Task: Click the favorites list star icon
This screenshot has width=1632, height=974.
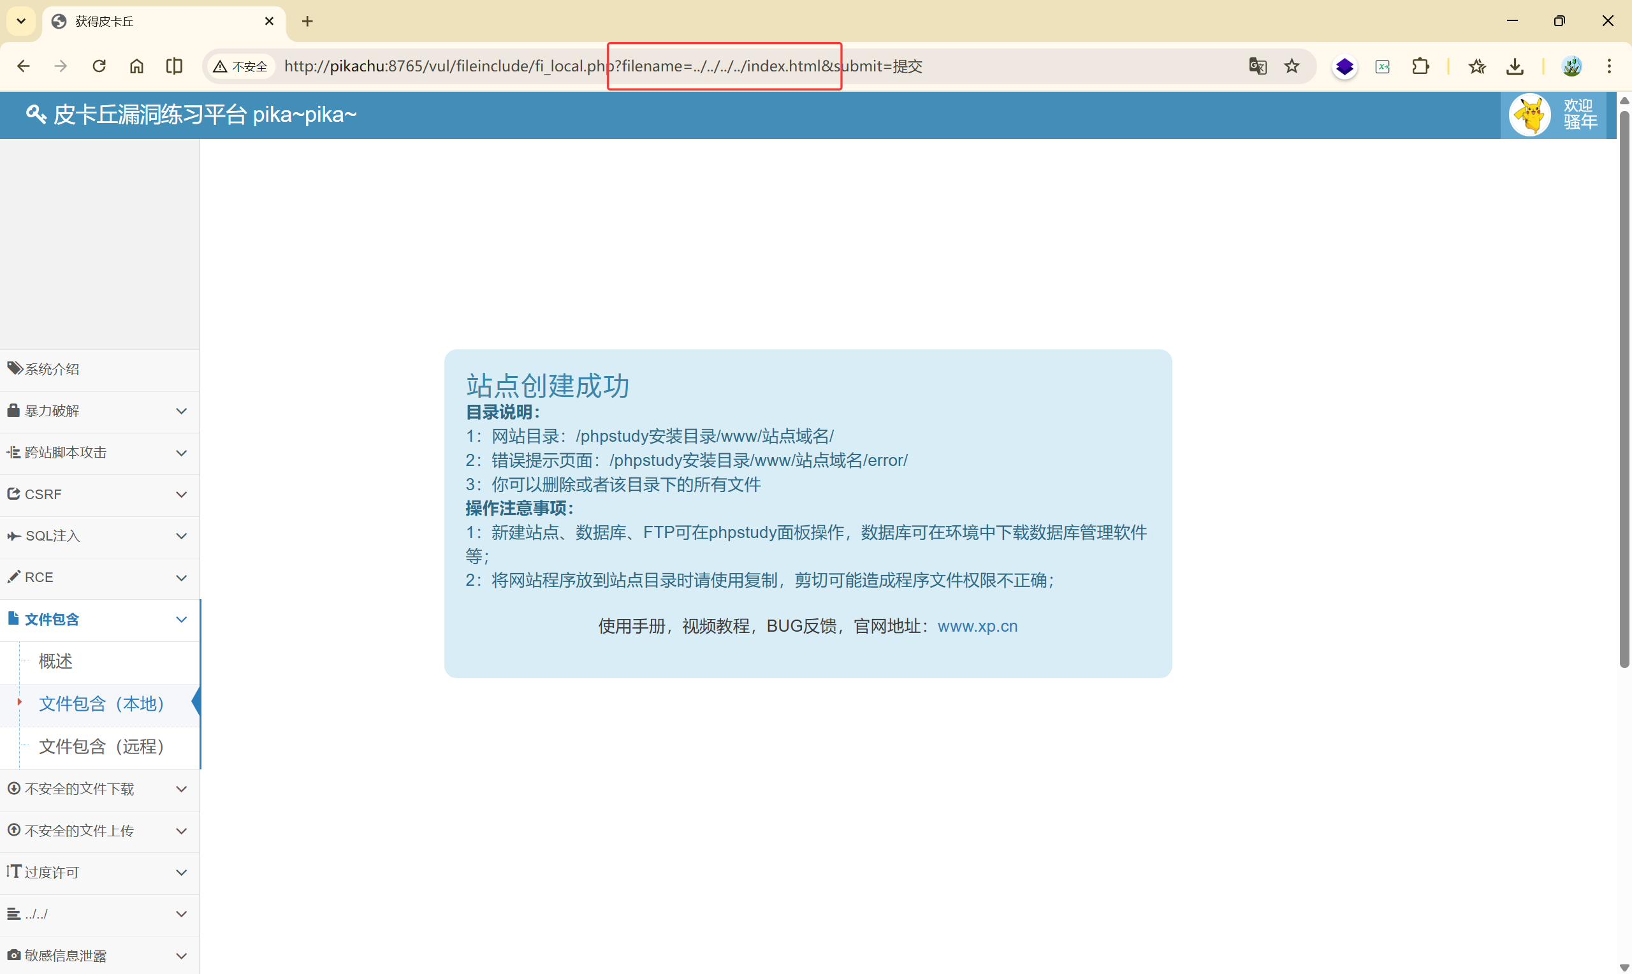Action: tap(1477, 66)
